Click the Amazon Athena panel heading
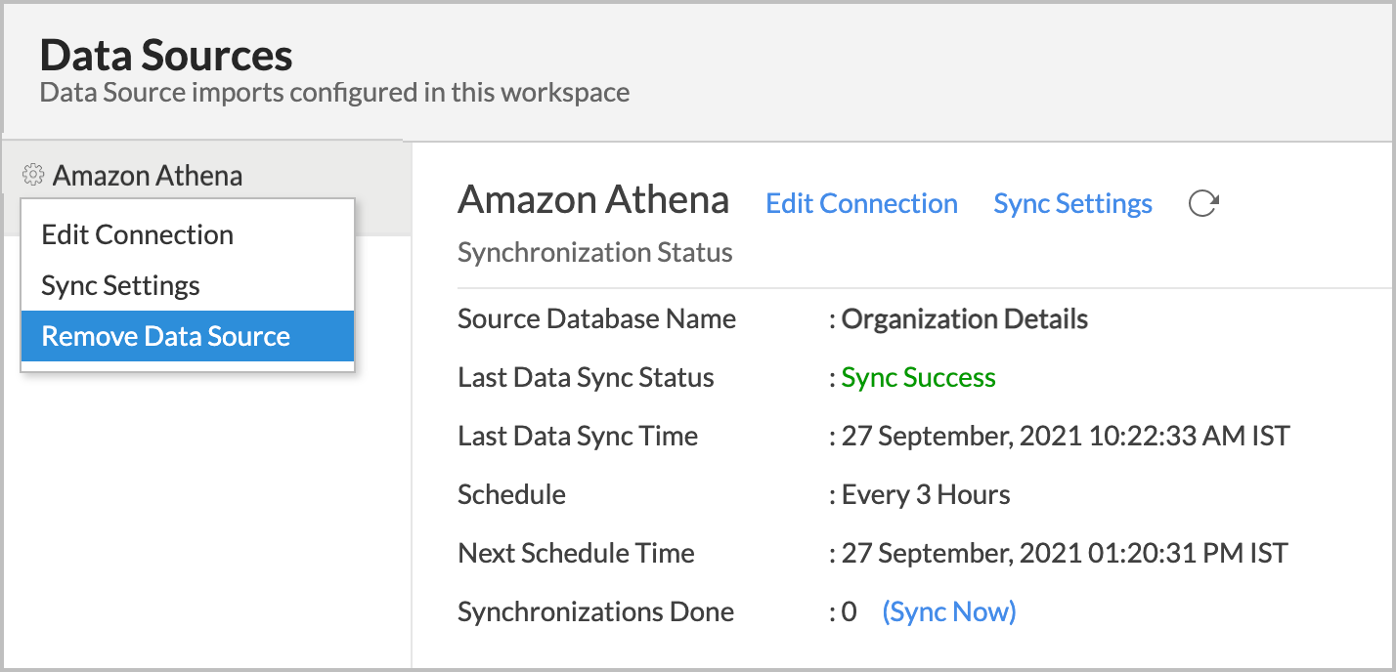The image size is (1396, 672). click(x=593, y=200)
